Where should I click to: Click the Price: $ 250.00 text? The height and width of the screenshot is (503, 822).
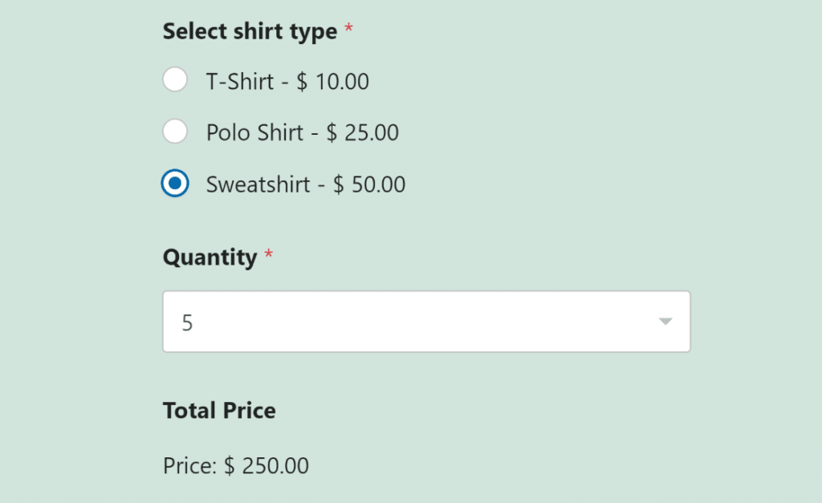pyautogui.click(x=235, y=465)
